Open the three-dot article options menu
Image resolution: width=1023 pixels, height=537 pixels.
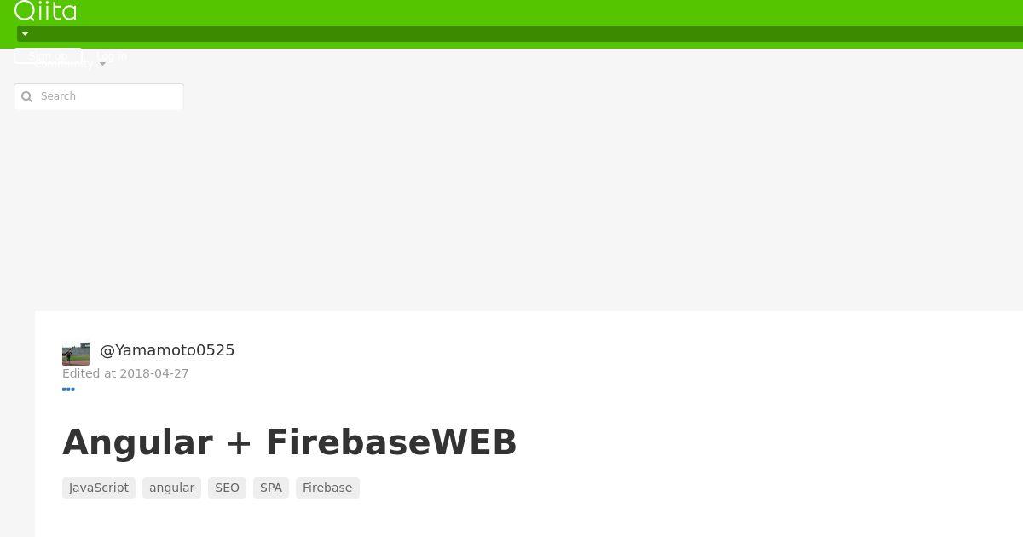coord(68,390)
